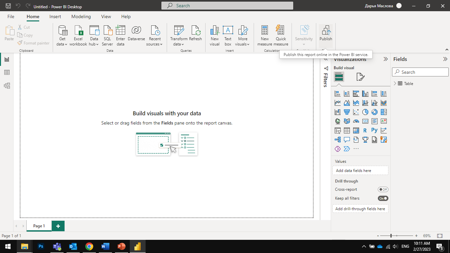Open the Transform data dropdown
450x253 pixels.
179,35
